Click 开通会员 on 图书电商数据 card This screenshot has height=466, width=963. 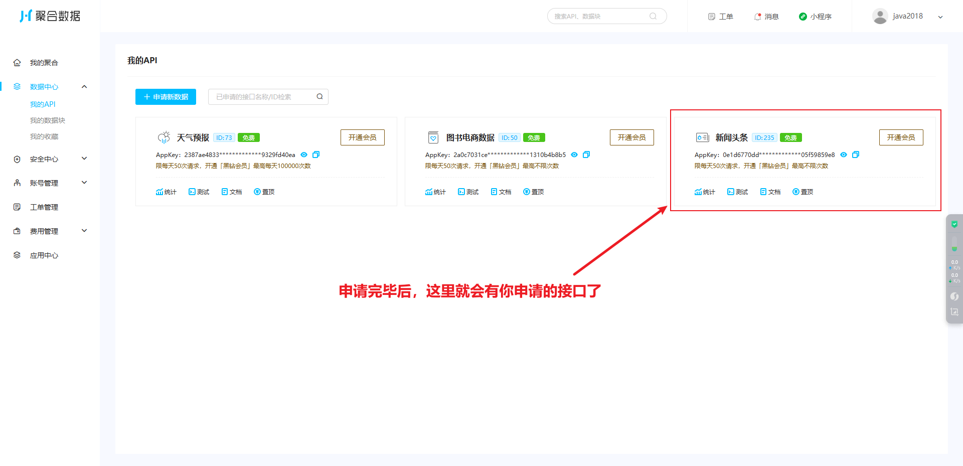pyautogui.click(x=632, y=137)
